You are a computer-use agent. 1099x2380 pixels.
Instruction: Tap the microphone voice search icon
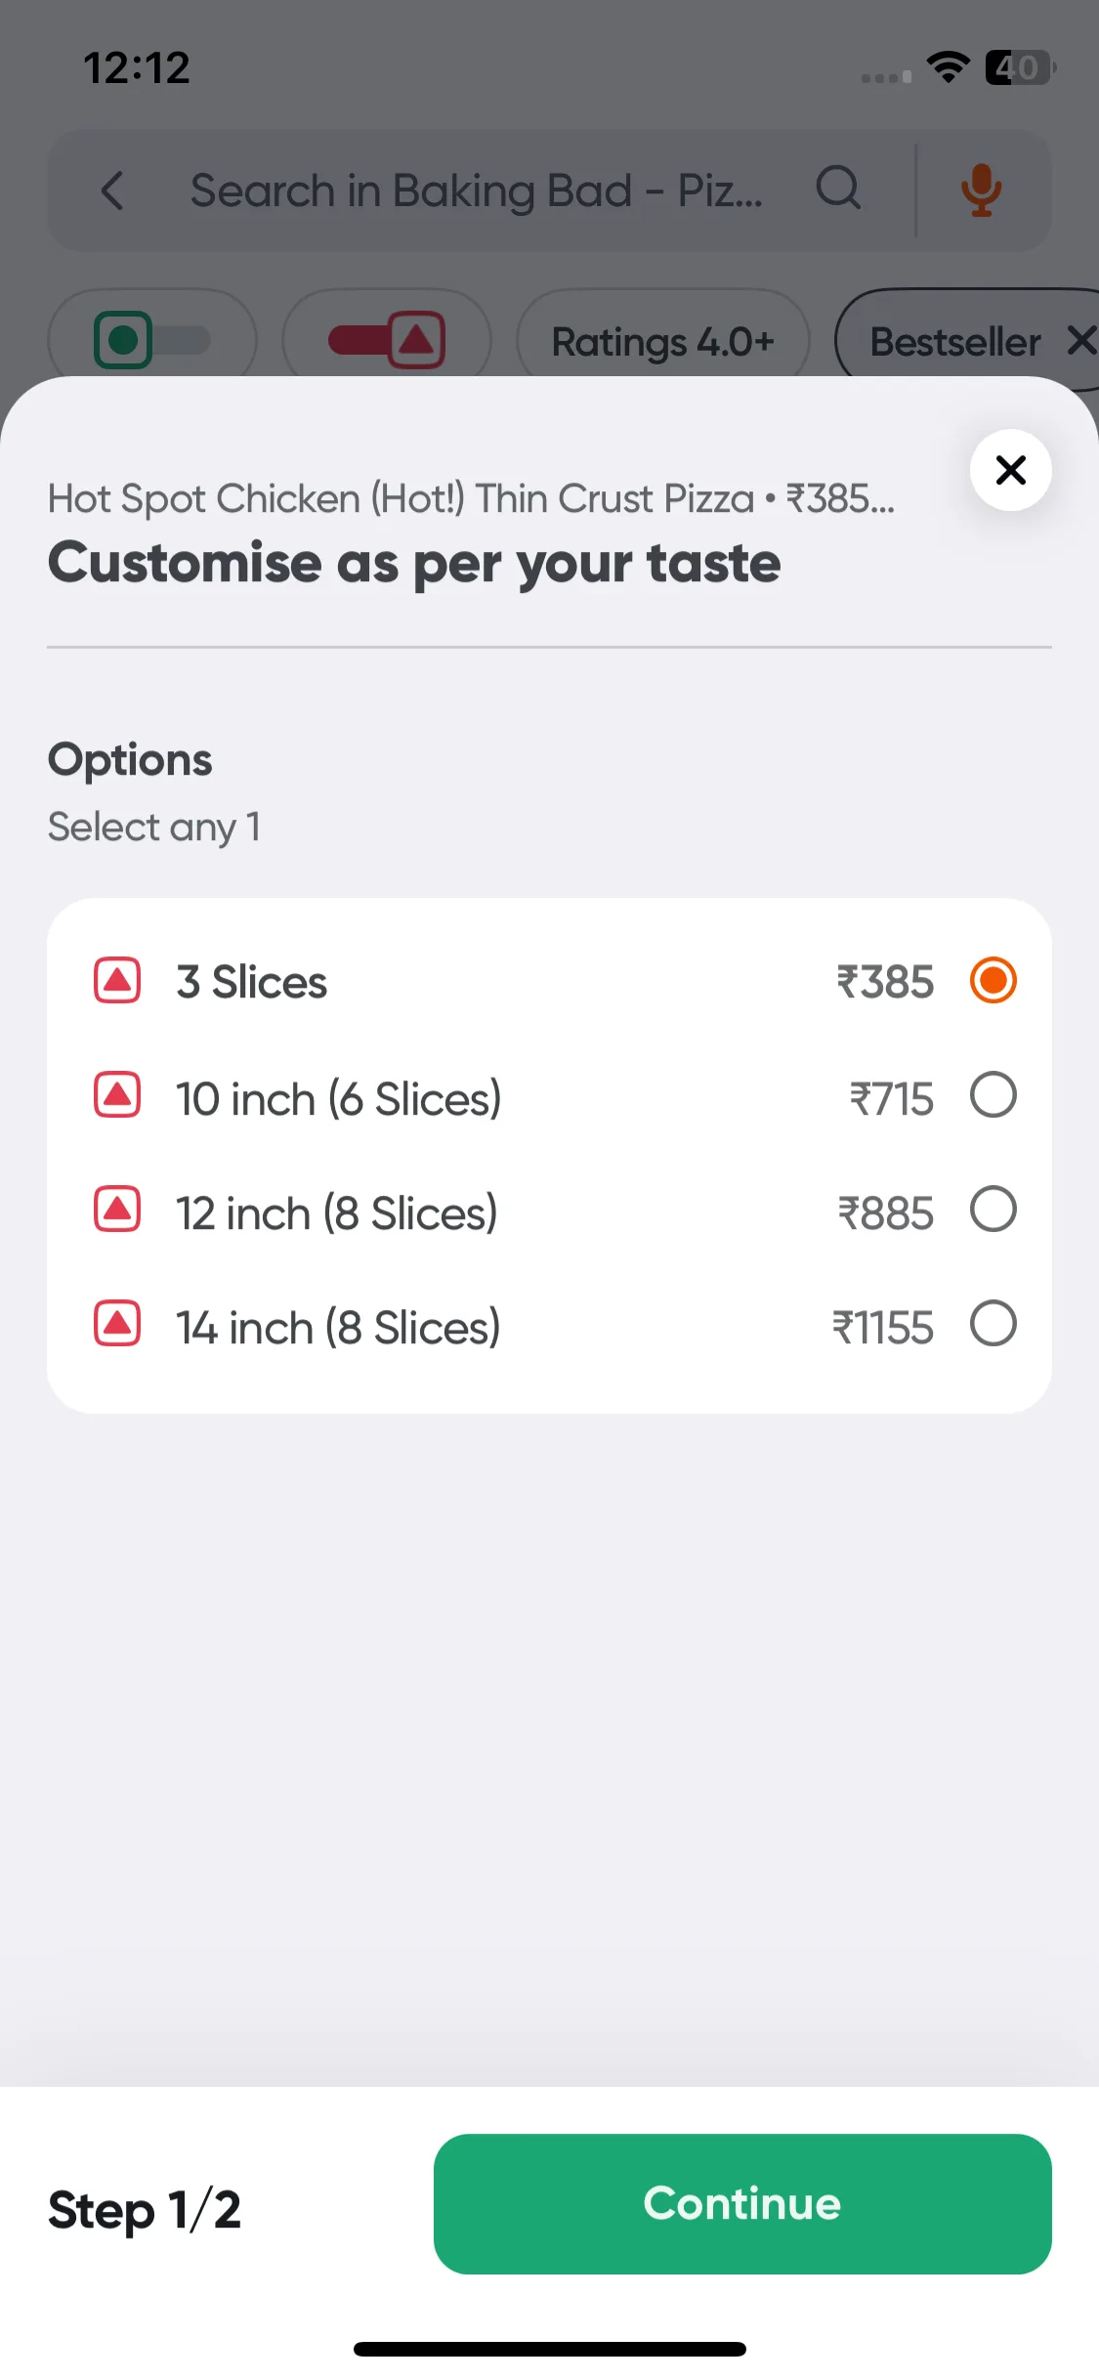tap(981, 191)
